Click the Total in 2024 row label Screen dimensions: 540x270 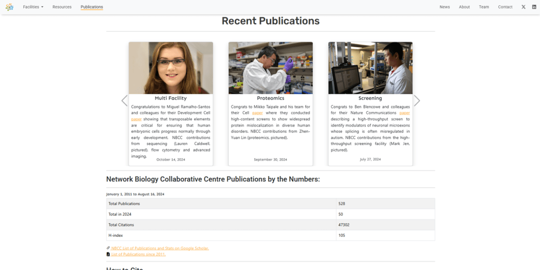tap(120, 214)
